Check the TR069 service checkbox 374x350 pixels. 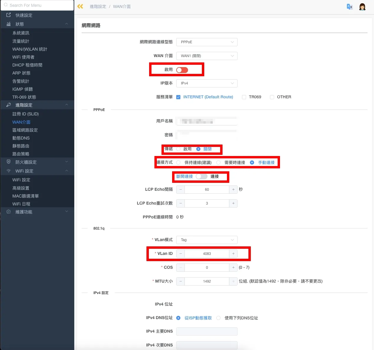point(244,97)
